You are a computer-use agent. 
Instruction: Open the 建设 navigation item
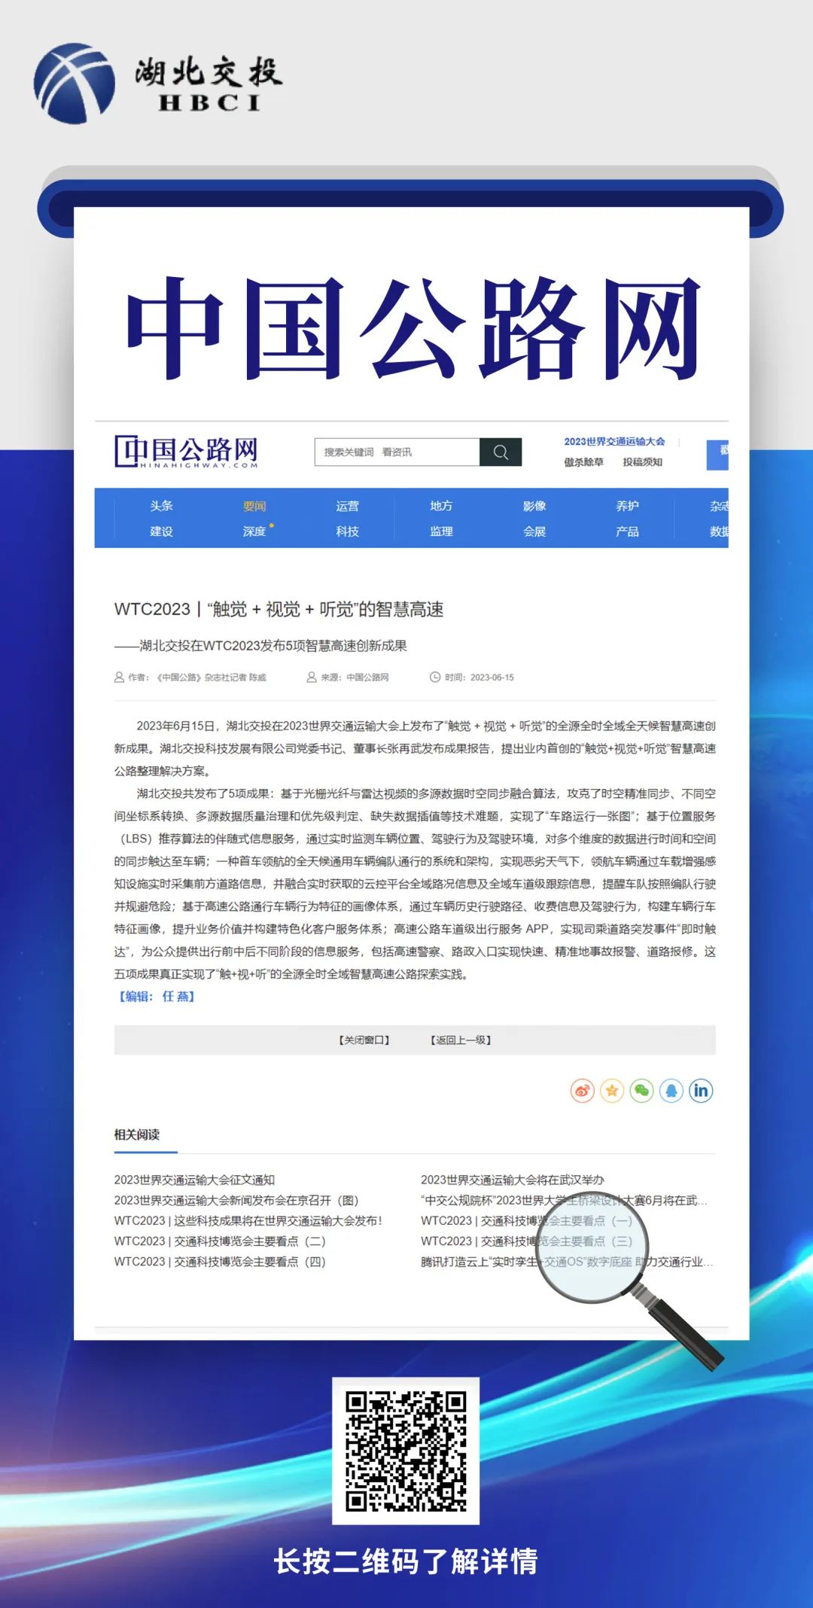tap(161, 531)
